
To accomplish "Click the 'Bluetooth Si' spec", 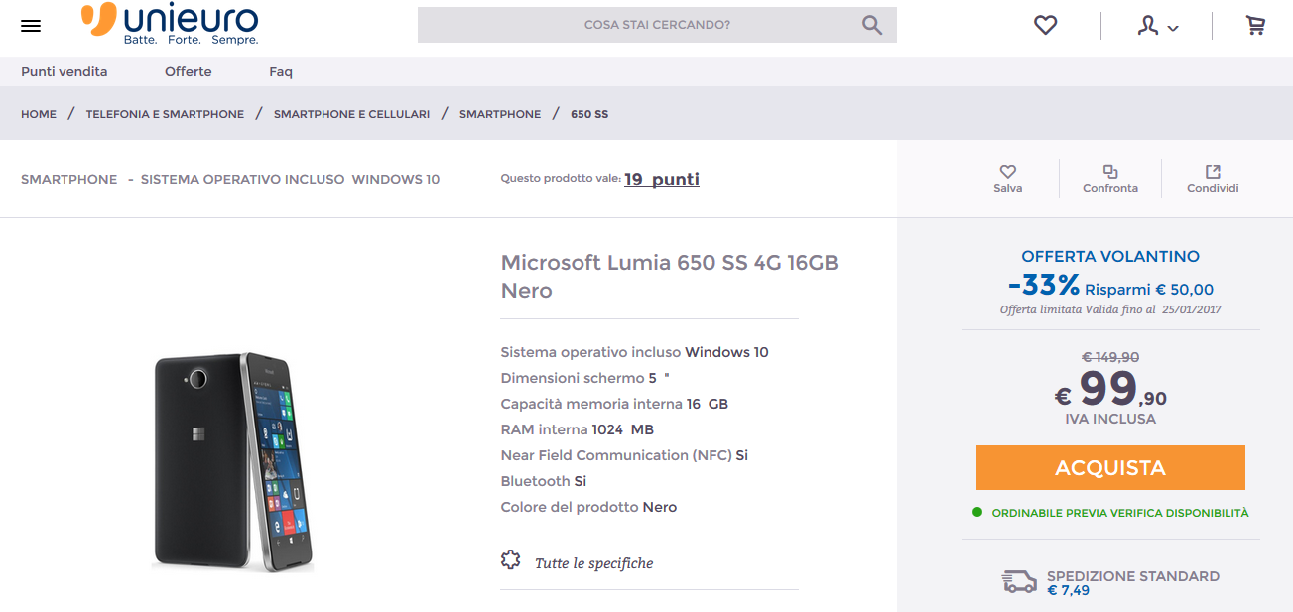I will pos(544,481).
